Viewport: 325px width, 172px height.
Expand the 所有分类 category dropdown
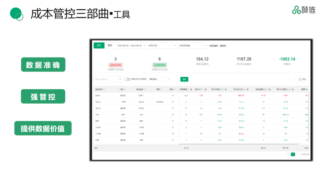[x=162, y=46]
